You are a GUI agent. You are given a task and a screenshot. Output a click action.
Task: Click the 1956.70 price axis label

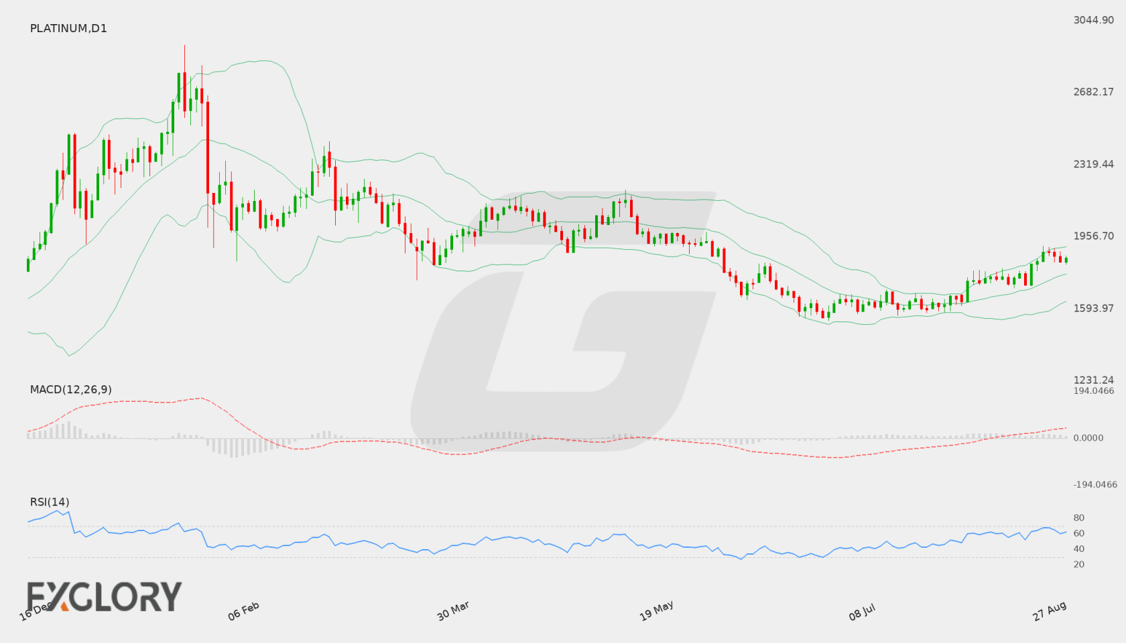[x=1093, y=236]
